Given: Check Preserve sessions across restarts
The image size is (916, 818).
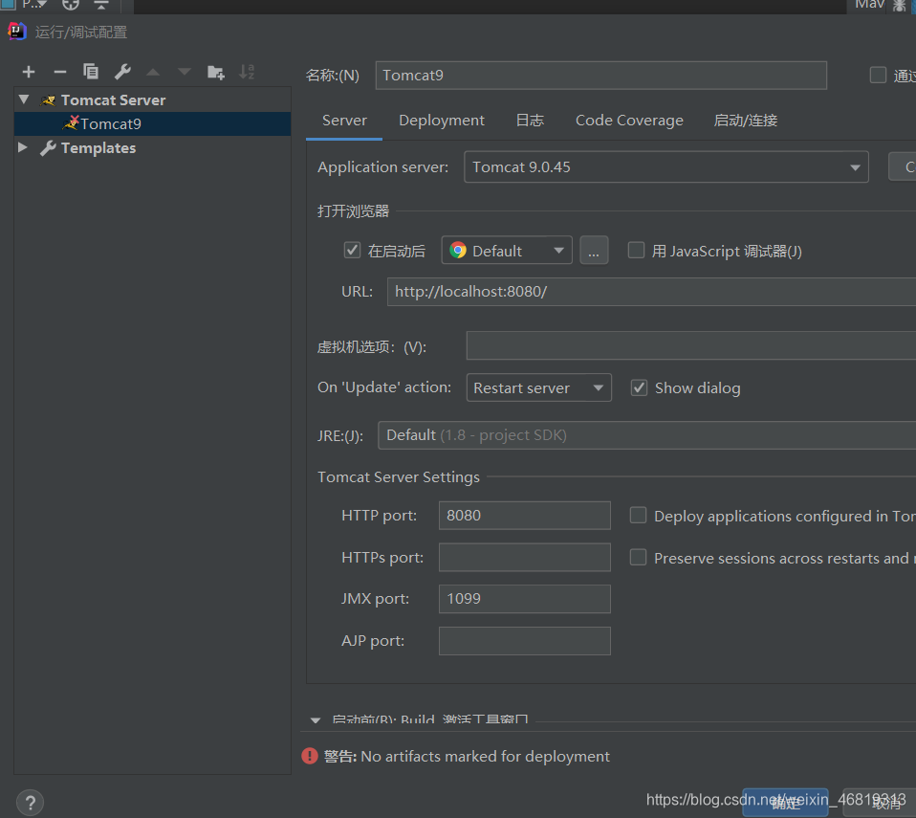Looking at the screenshot, I should click(x=638, y=557).
